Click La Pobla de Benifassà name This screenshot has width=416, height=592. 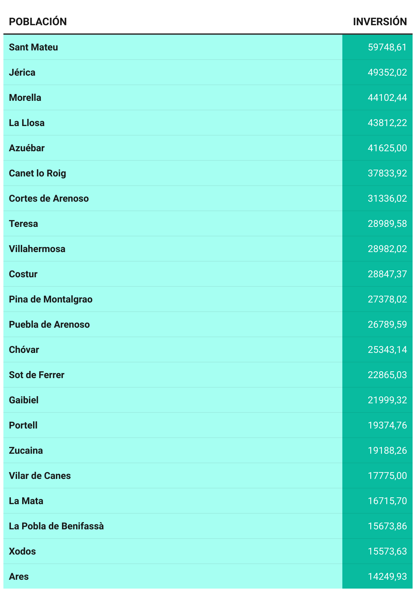[x=56, y=526]
